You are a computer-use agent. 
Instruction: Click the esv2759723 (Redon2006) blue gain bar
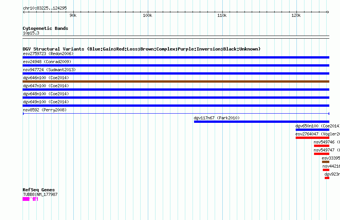pyautogui.click(x=176, y=57)
